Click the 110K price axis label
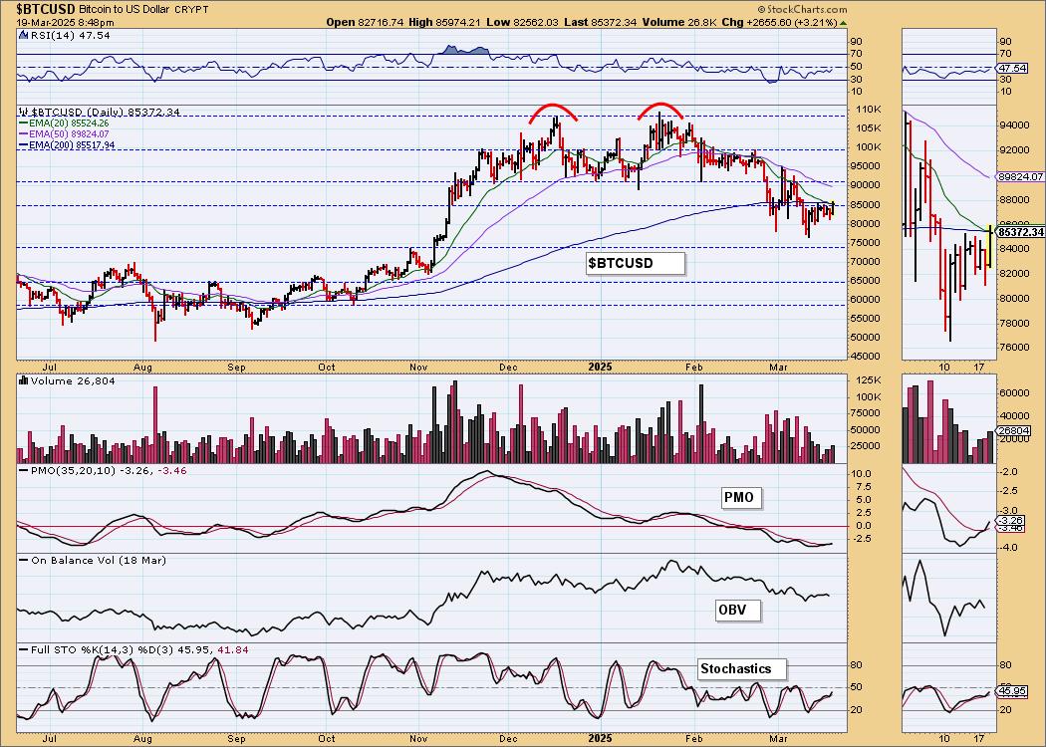Viewport: 1046px width, 747px height. (867, 110)
